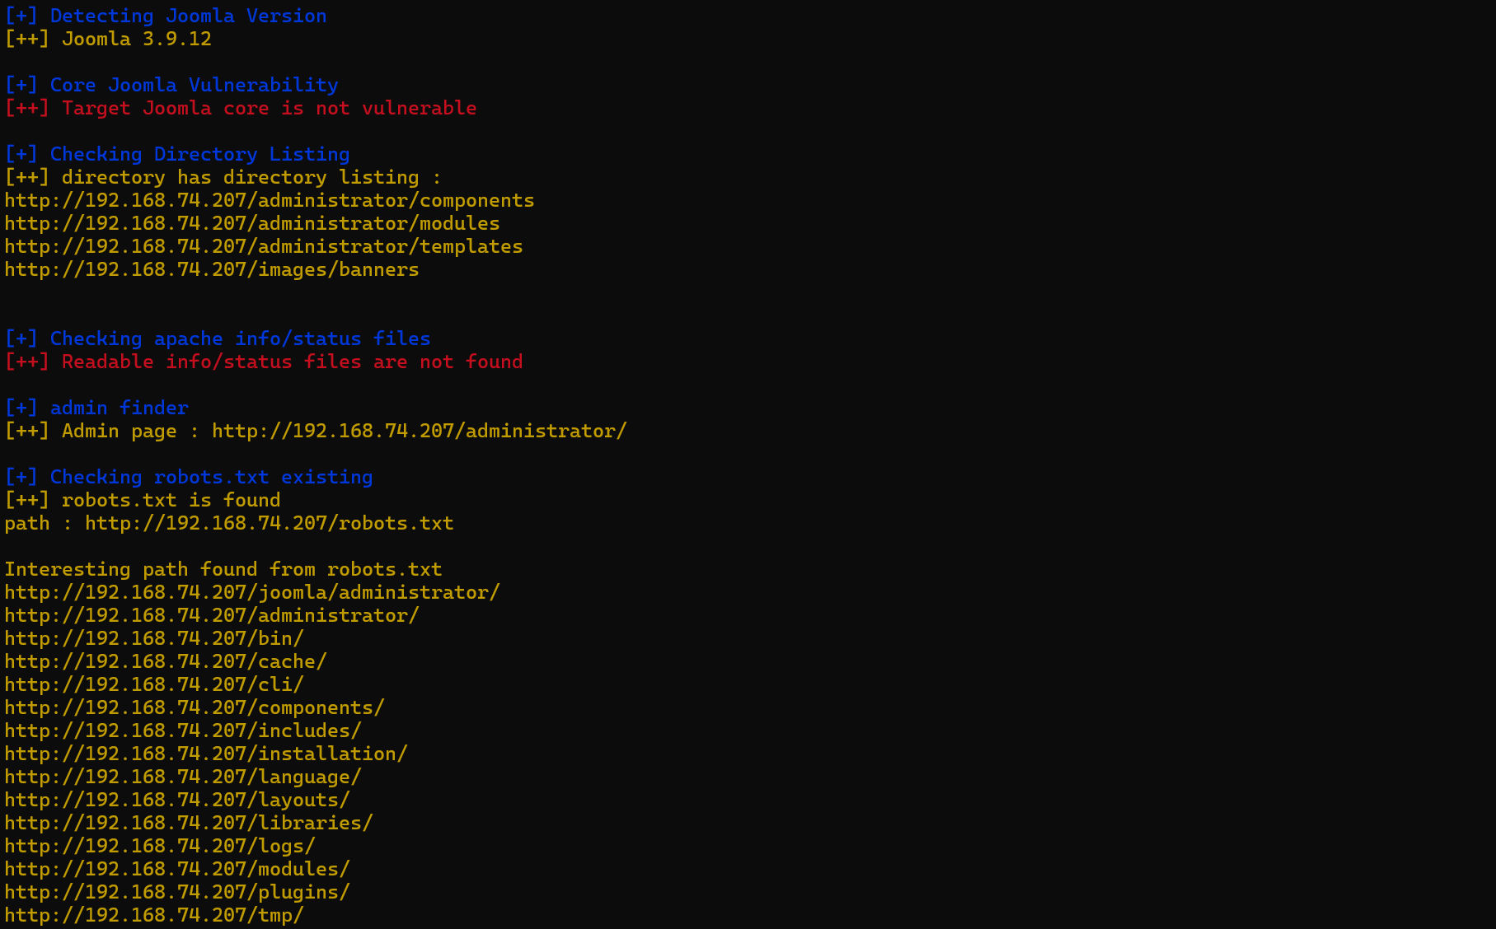The width and height of the screenshot is (1496, 929).
Task: Open the /plugins/ URL
Action: [x=177, y=892]
